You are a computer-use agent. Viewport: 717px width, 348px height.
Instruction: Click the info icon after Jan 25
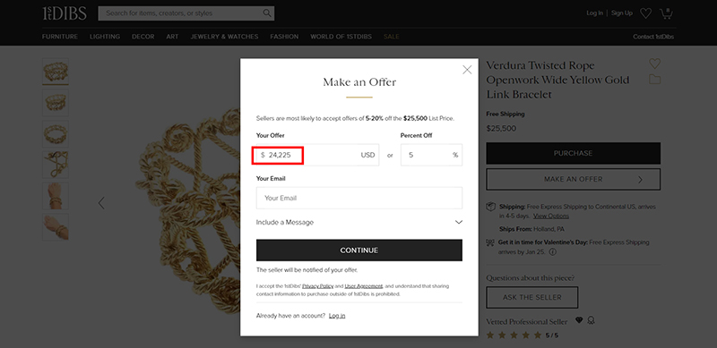pos(553,252)
